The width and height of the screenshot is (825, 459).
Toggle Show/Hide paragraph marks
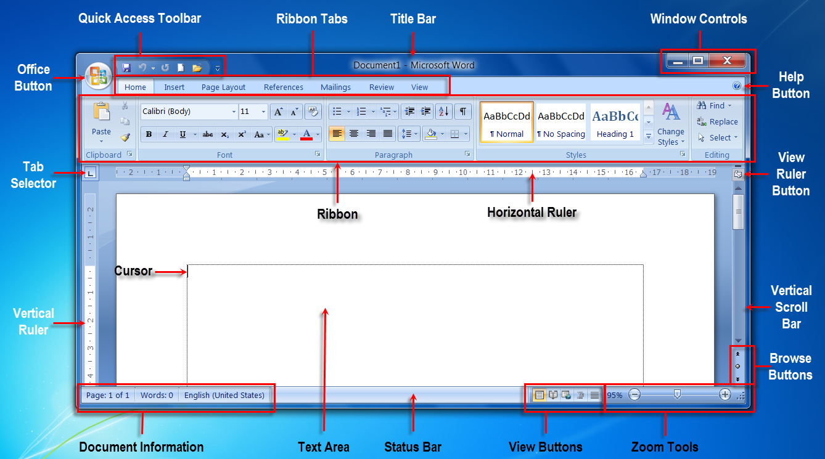(463, 112)
